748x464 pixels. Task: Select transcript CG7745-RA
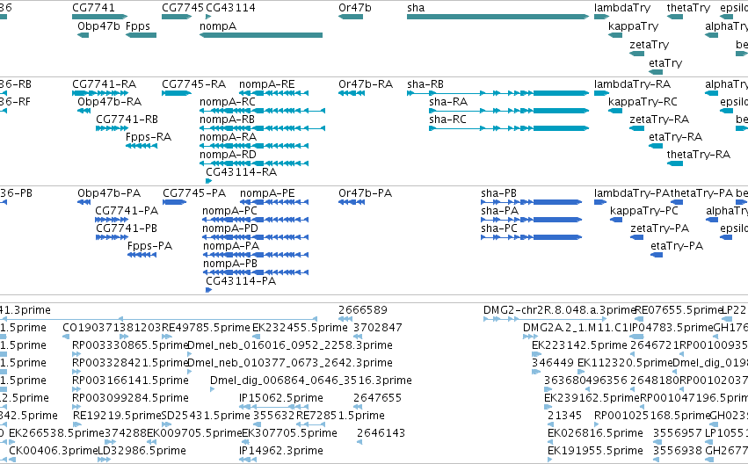tap(193, 84)
